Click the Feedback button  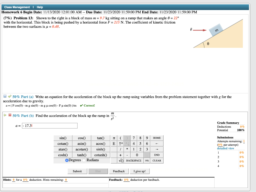click(119, 171)
